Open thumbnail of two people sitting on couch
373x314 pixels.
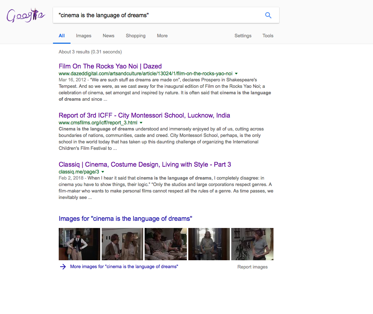click(x=166, y=244)
